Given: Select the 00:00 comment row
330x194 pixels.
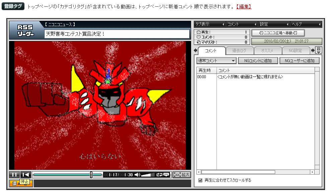Looking at the screenshot, I should [x=255, y=77].
